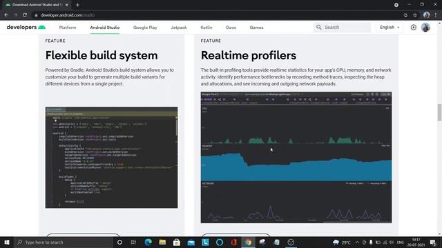
Task: Open the weather 29°C widget in taskbar
Action: pos(342,242)
